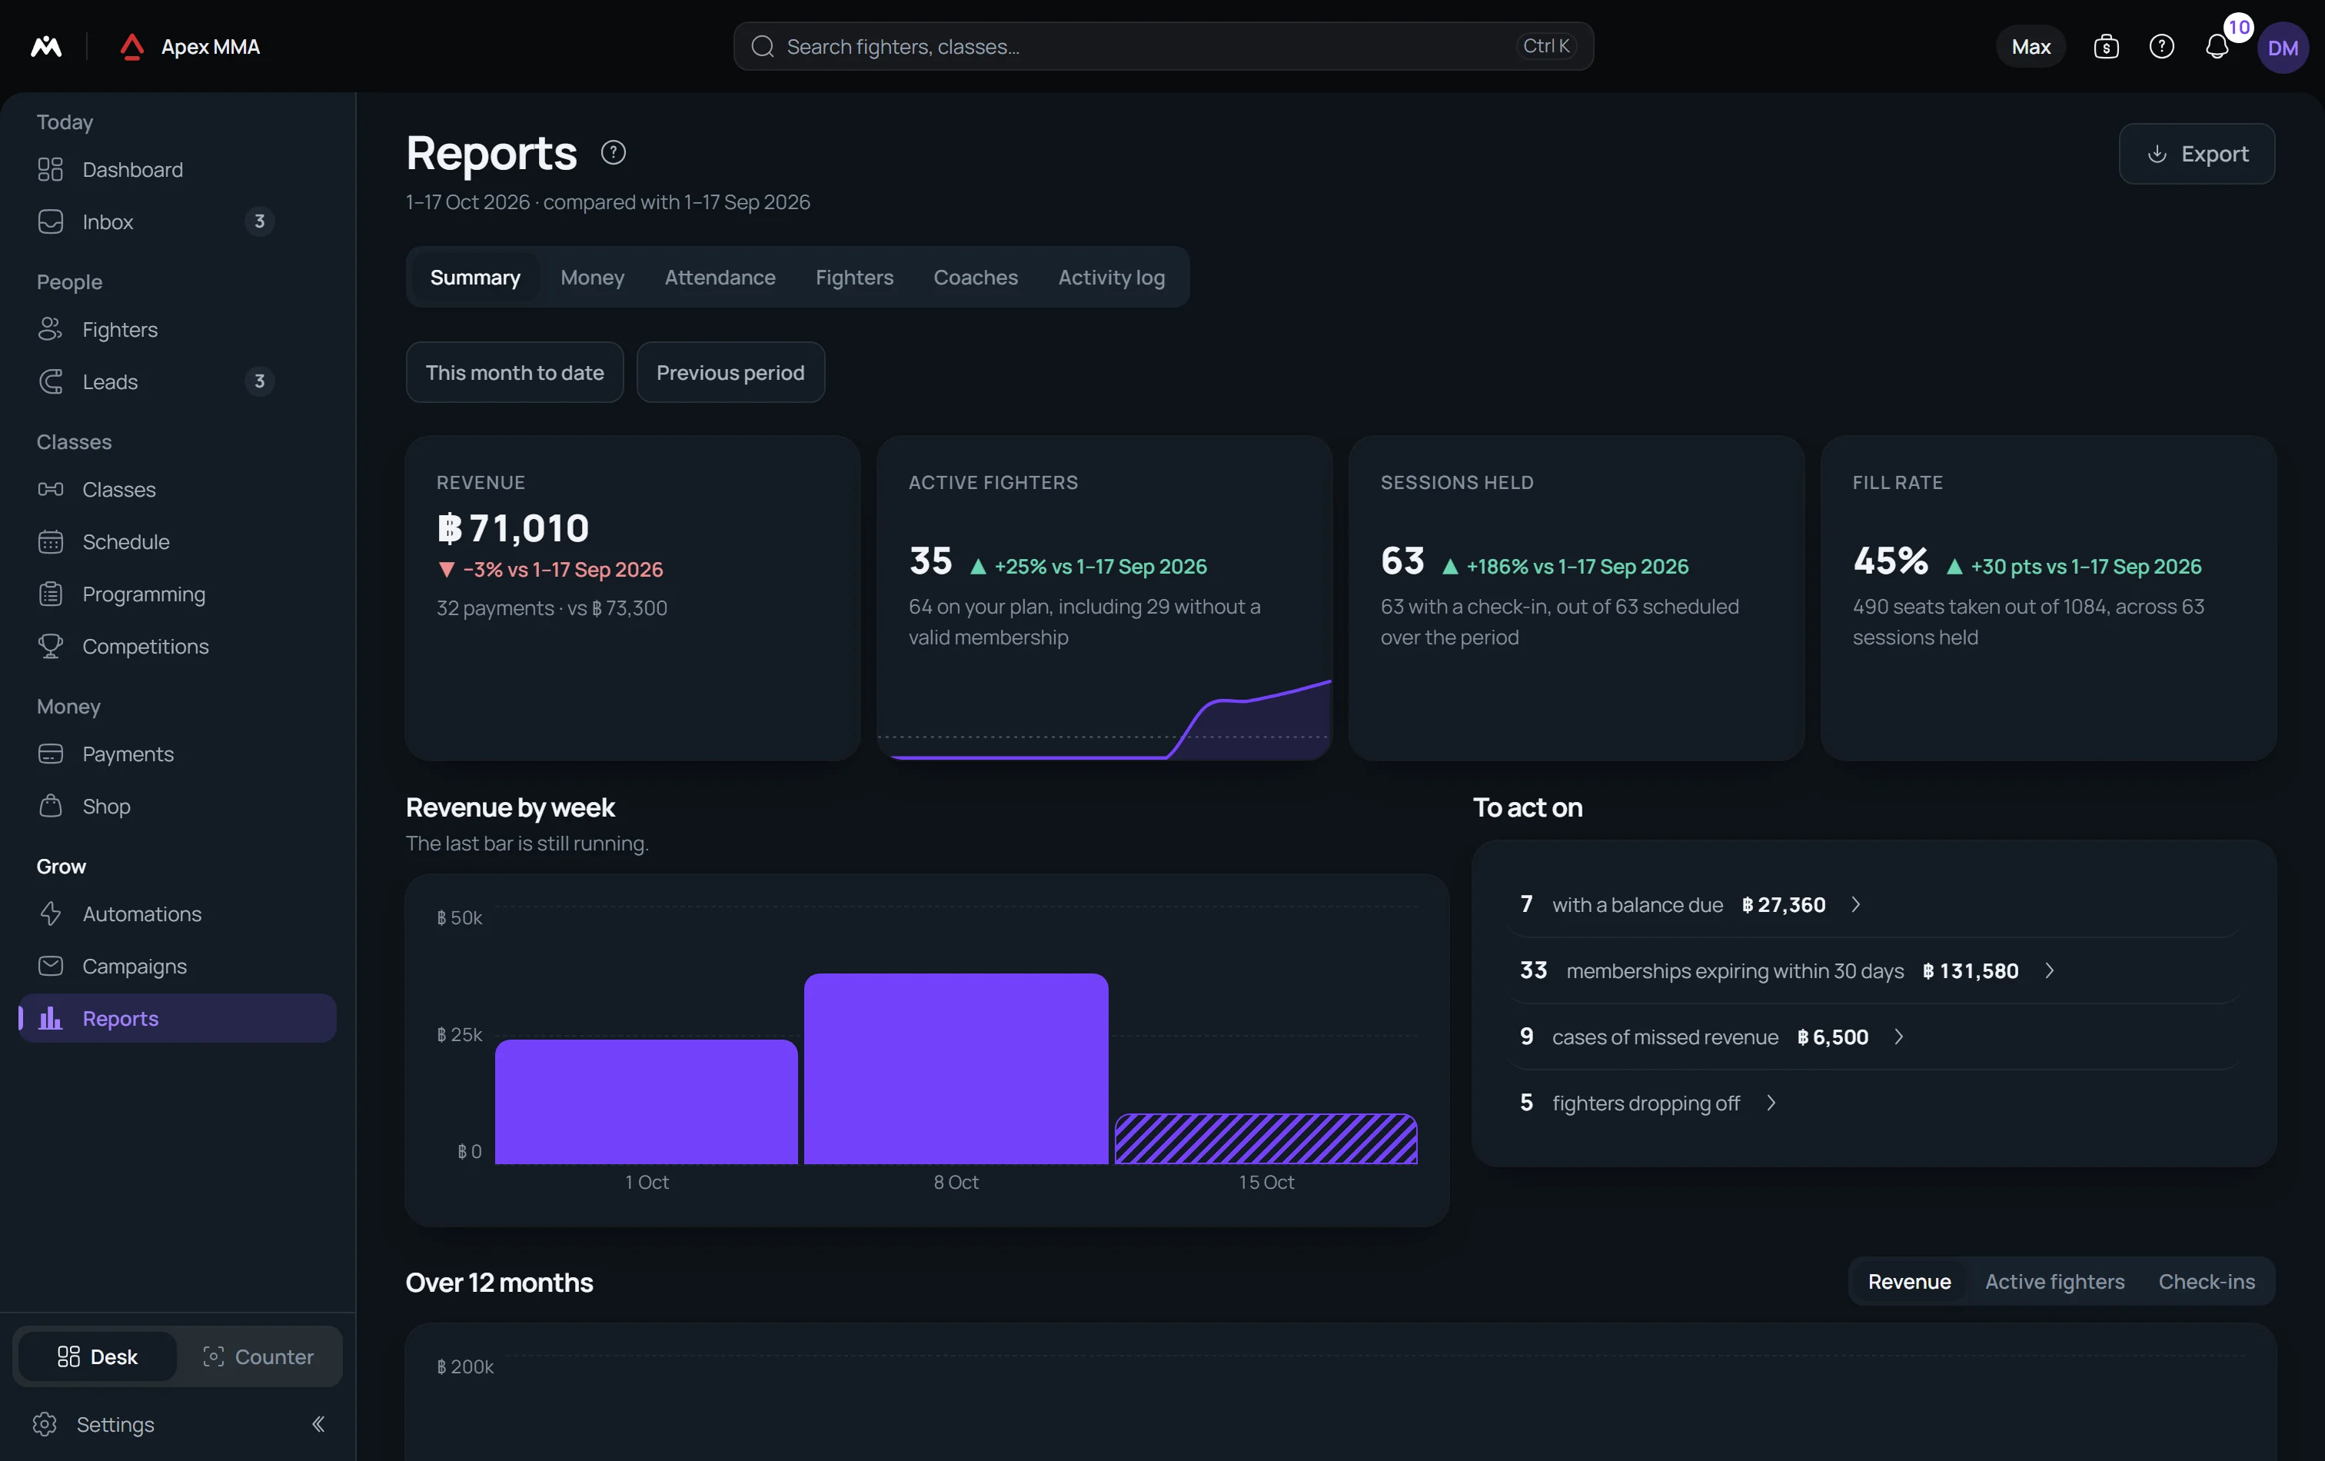Open the Shop page
Screen dimensions: 2325x1461
pyautogui.click(x=178, y=807)
